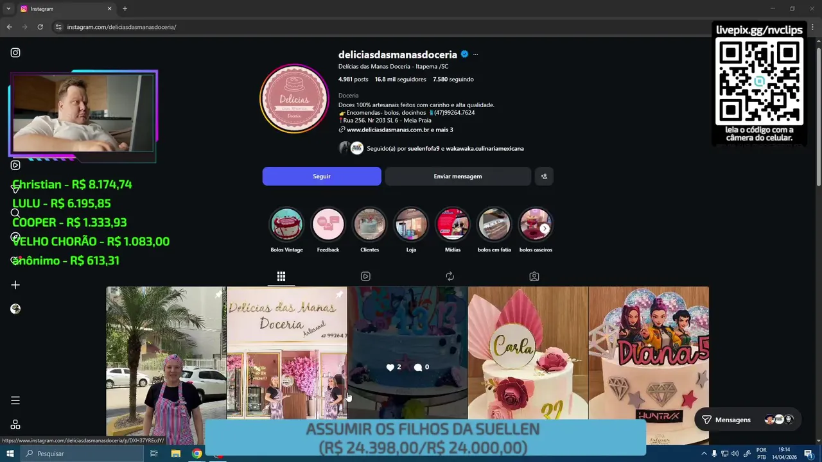Open Chrome three-dot menu
The width and height of the screenshot is (822, 462).
click(812, 27)
